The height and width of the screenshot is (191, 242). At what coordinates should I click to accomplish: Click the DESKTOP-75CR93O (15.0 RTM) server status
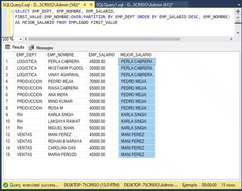(91, 185)
